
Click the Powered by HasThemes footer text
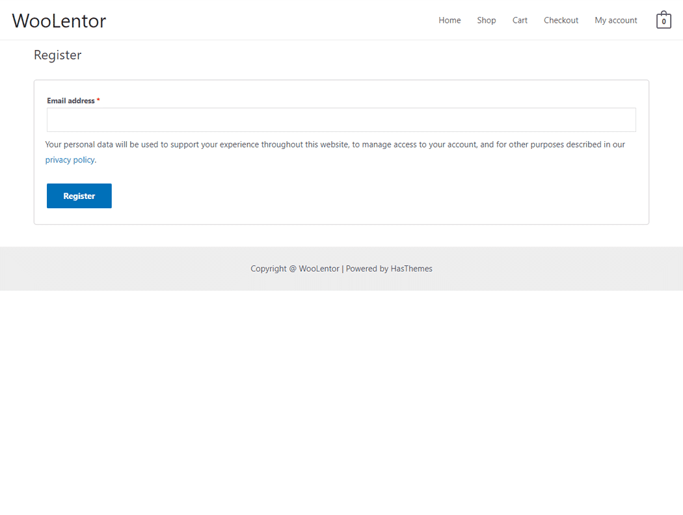[389, 269]
